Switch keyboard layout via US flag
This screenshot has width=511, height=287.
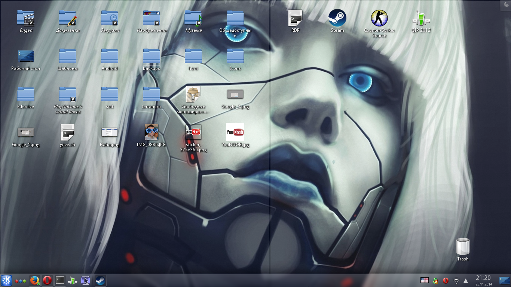(x=424, y=280)
